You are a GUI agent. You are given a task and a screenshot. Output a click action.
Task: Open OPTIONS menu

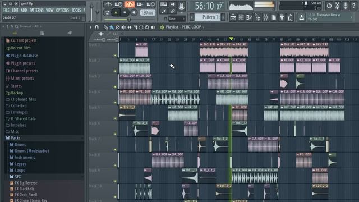pyautogui.click(x=62, y=10)
